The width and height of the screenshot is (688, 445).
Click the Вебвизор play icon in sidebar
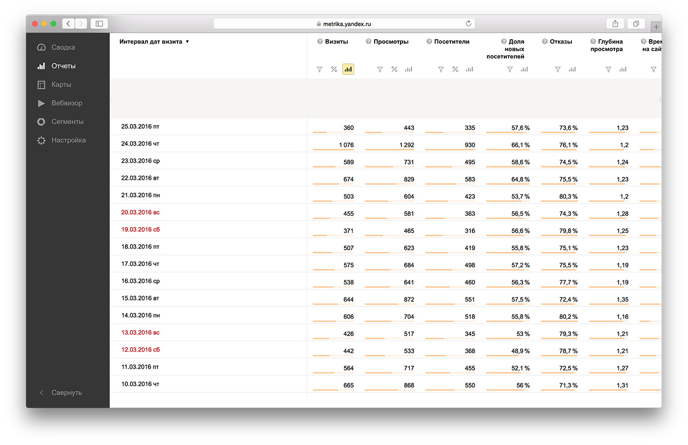pos(41,103)
